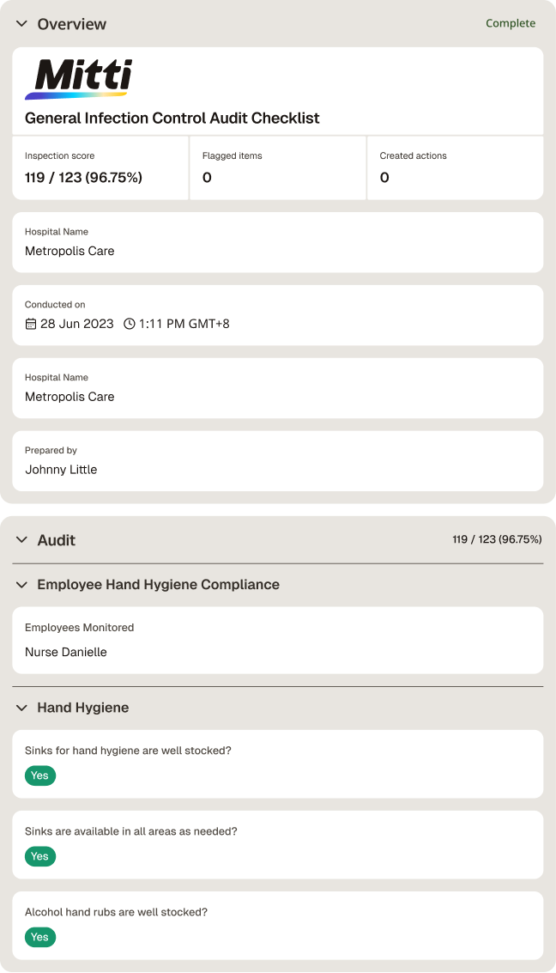Collapse the Hand Hygiene chevron
This screenshot has width=556, height=973.
click(21, 708)
